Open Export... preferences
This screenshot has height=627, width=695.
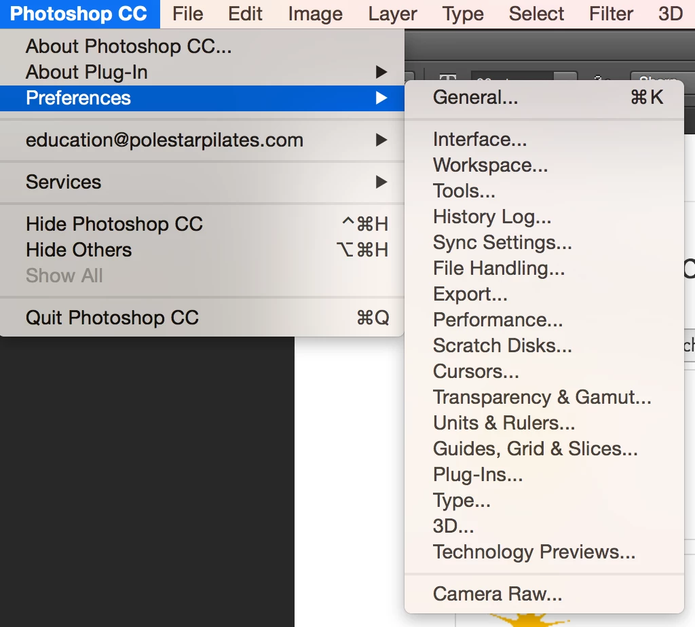[544, 294]
